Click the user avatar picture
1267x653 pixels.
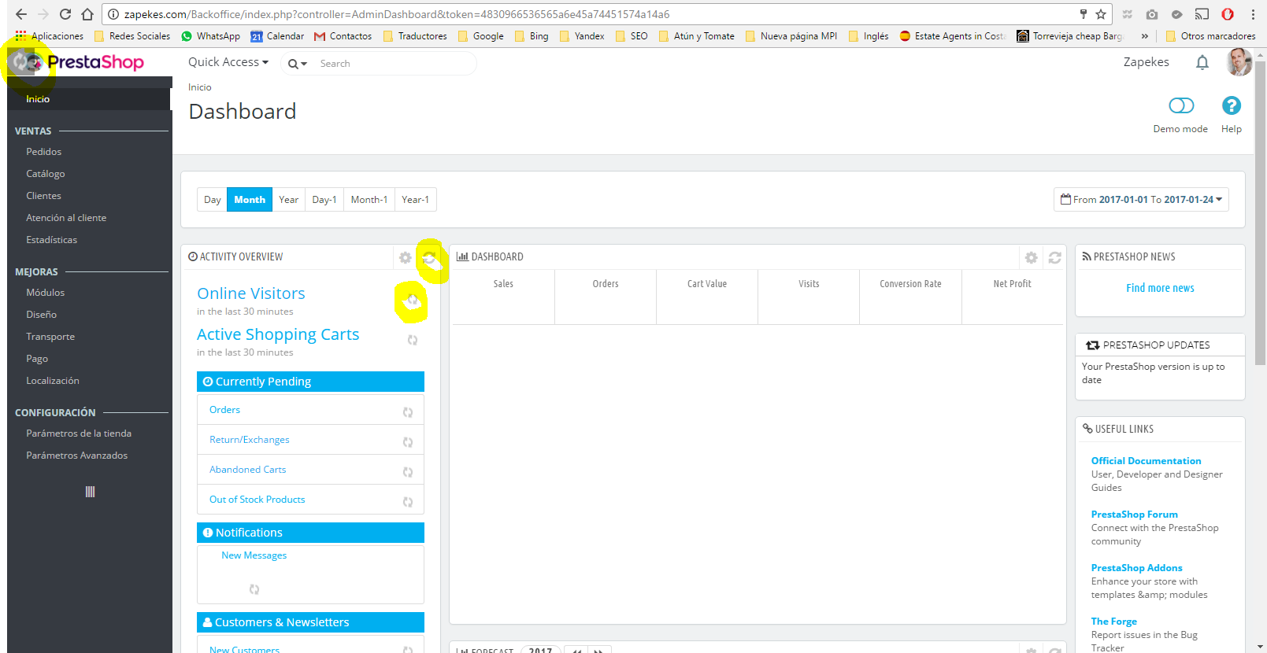click(1239, 62)
